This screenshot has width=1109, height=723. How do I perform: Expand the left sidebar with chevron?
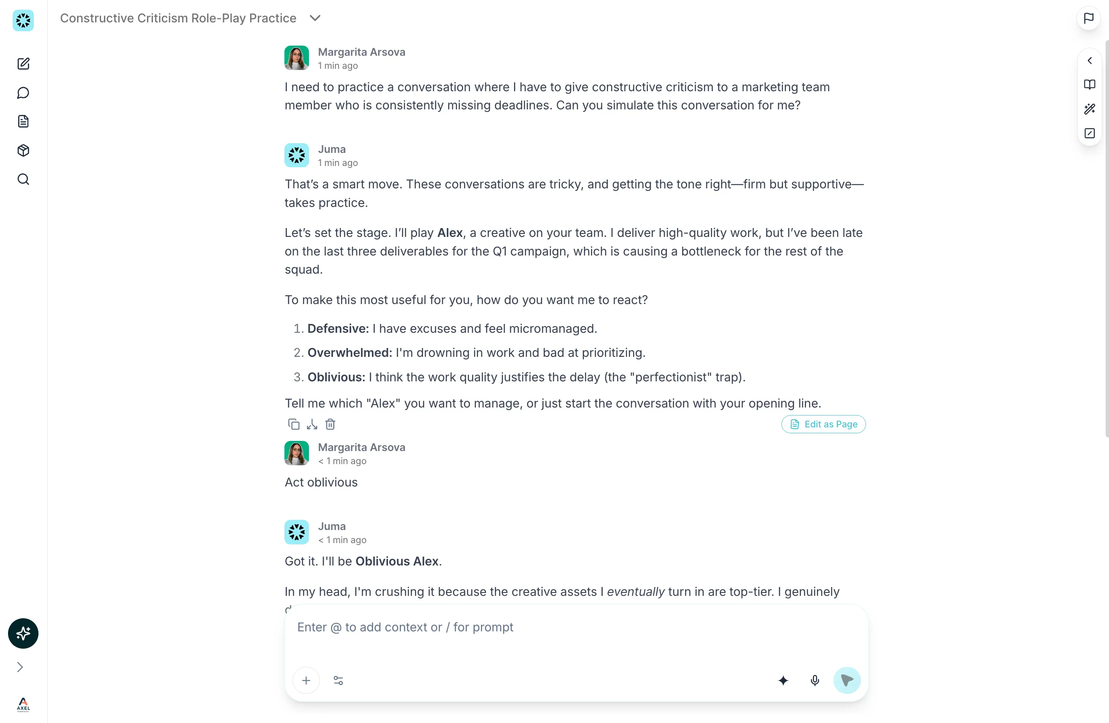(20, 667)
